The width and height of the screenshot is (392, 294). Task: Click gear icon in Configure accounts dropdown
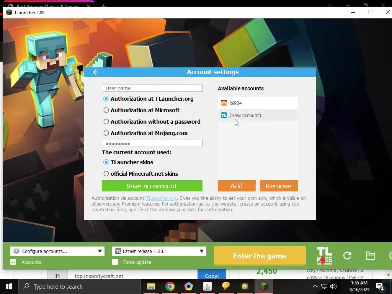[16, 251]
